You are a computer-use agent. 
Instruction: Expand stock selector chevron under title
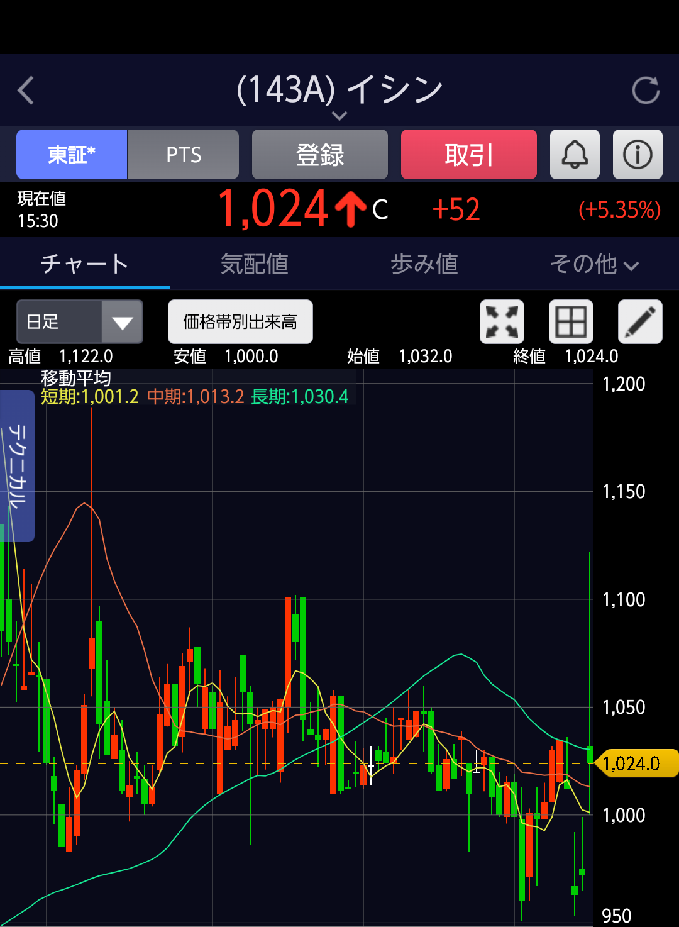[x=339, y=116]
